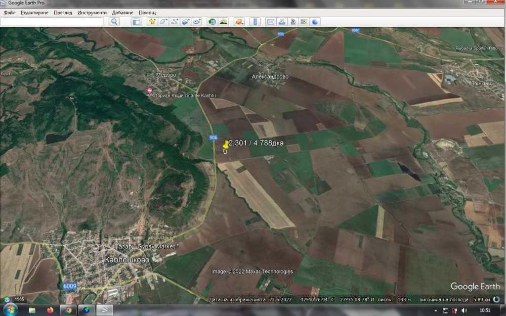Click the Print icon in toolbar
Viewport: 506px width, 316px height.
pos(281,22)
